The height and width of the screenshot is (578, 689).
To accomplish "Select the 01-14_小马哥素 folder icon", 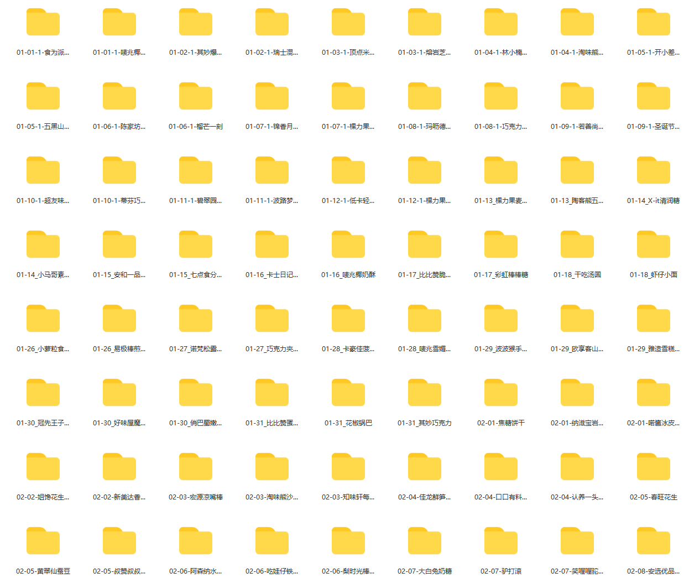I will [43, 244].
